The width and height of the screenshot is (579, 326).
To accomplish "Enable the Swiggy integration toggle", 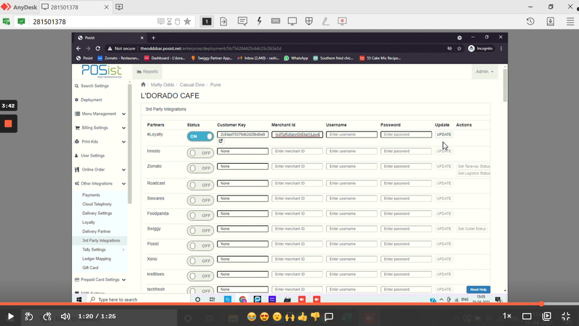I will (x=200, y=230).
